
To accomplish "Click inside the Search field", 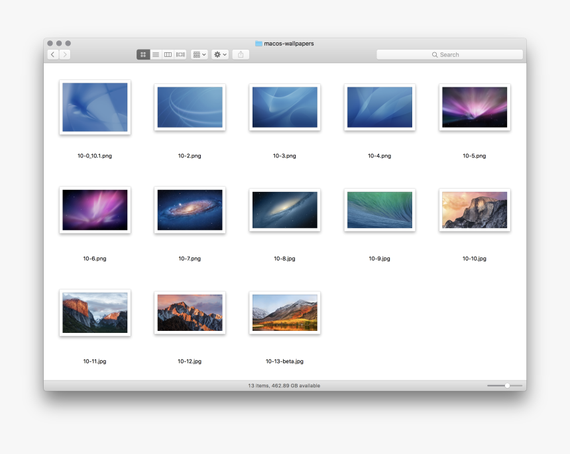I will [457, 54].
